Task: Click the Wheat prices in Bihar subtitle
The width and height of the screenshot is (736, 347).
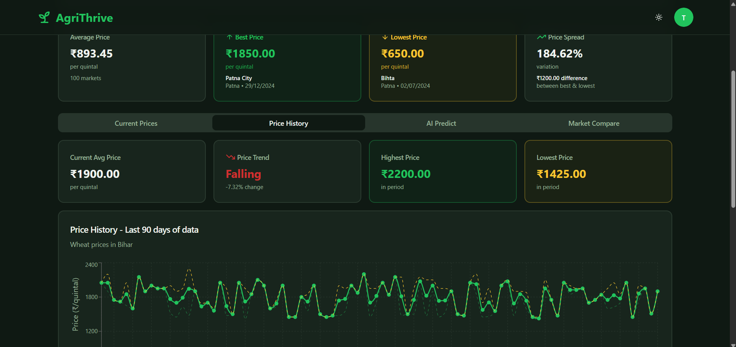Action: [101, 245]
